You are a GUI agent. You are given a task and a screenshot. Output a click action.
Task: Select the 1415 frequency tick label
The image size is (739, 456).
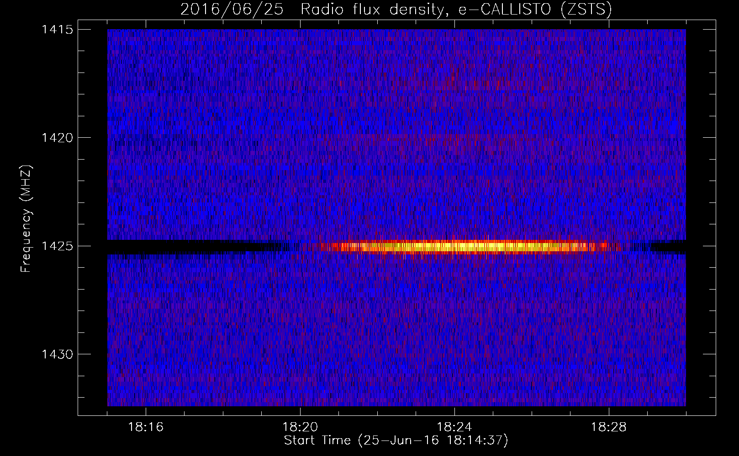pyautogui.click(x=57, y=30)
